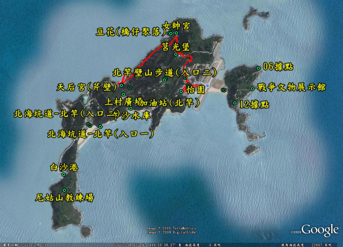The width and height of the screenshot is (343, 247).
Task: Open the 女帥宮 placemark icon
Action: point(176,33)
